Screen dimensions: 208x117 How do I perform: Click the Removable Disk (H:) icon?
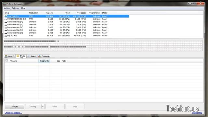(x=6, y=28)
